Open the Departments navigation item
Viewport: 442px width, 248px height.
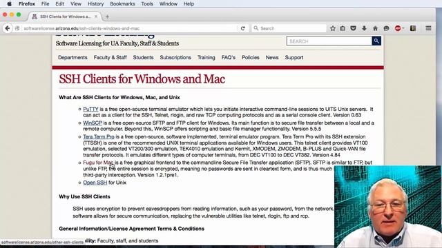coord(73,57)
